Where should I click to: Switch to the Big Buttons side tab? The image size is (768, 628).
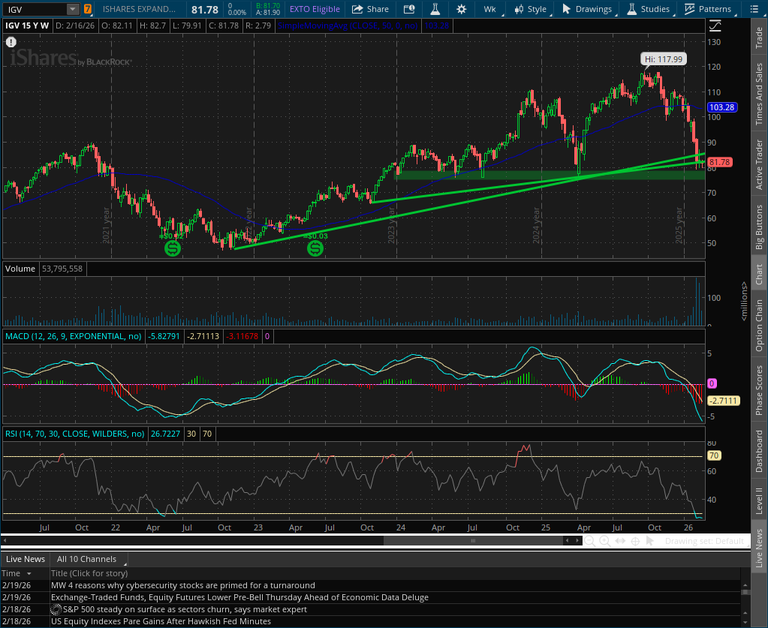coord(759,227)
